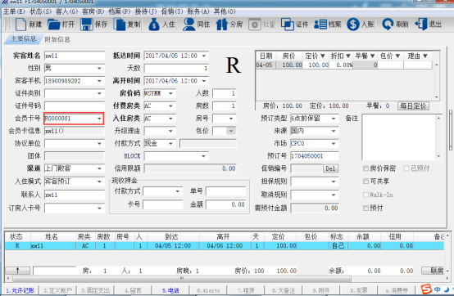Viewport: 454px width, 296px height.
Task: Toggle the 房价保密 checkbox
Action: [365, 168]
